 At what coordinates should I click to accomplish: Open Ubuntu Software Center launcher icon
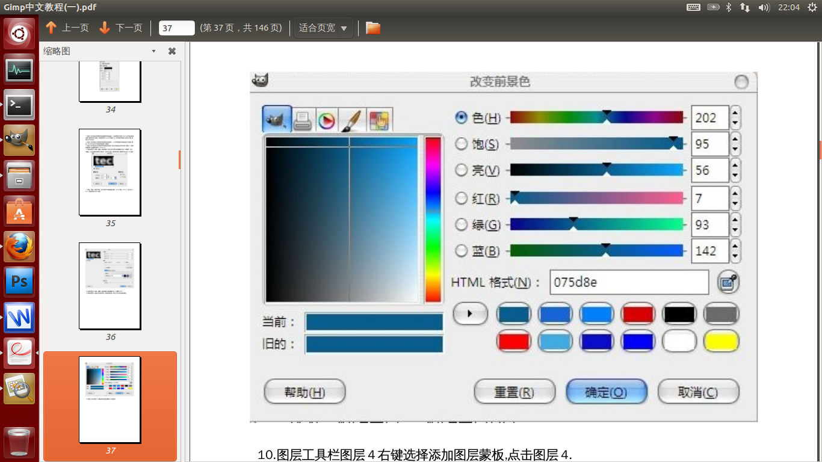coord(19,211)
